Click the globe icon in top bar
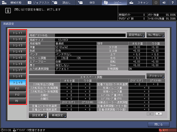 [x=156, y=2]
